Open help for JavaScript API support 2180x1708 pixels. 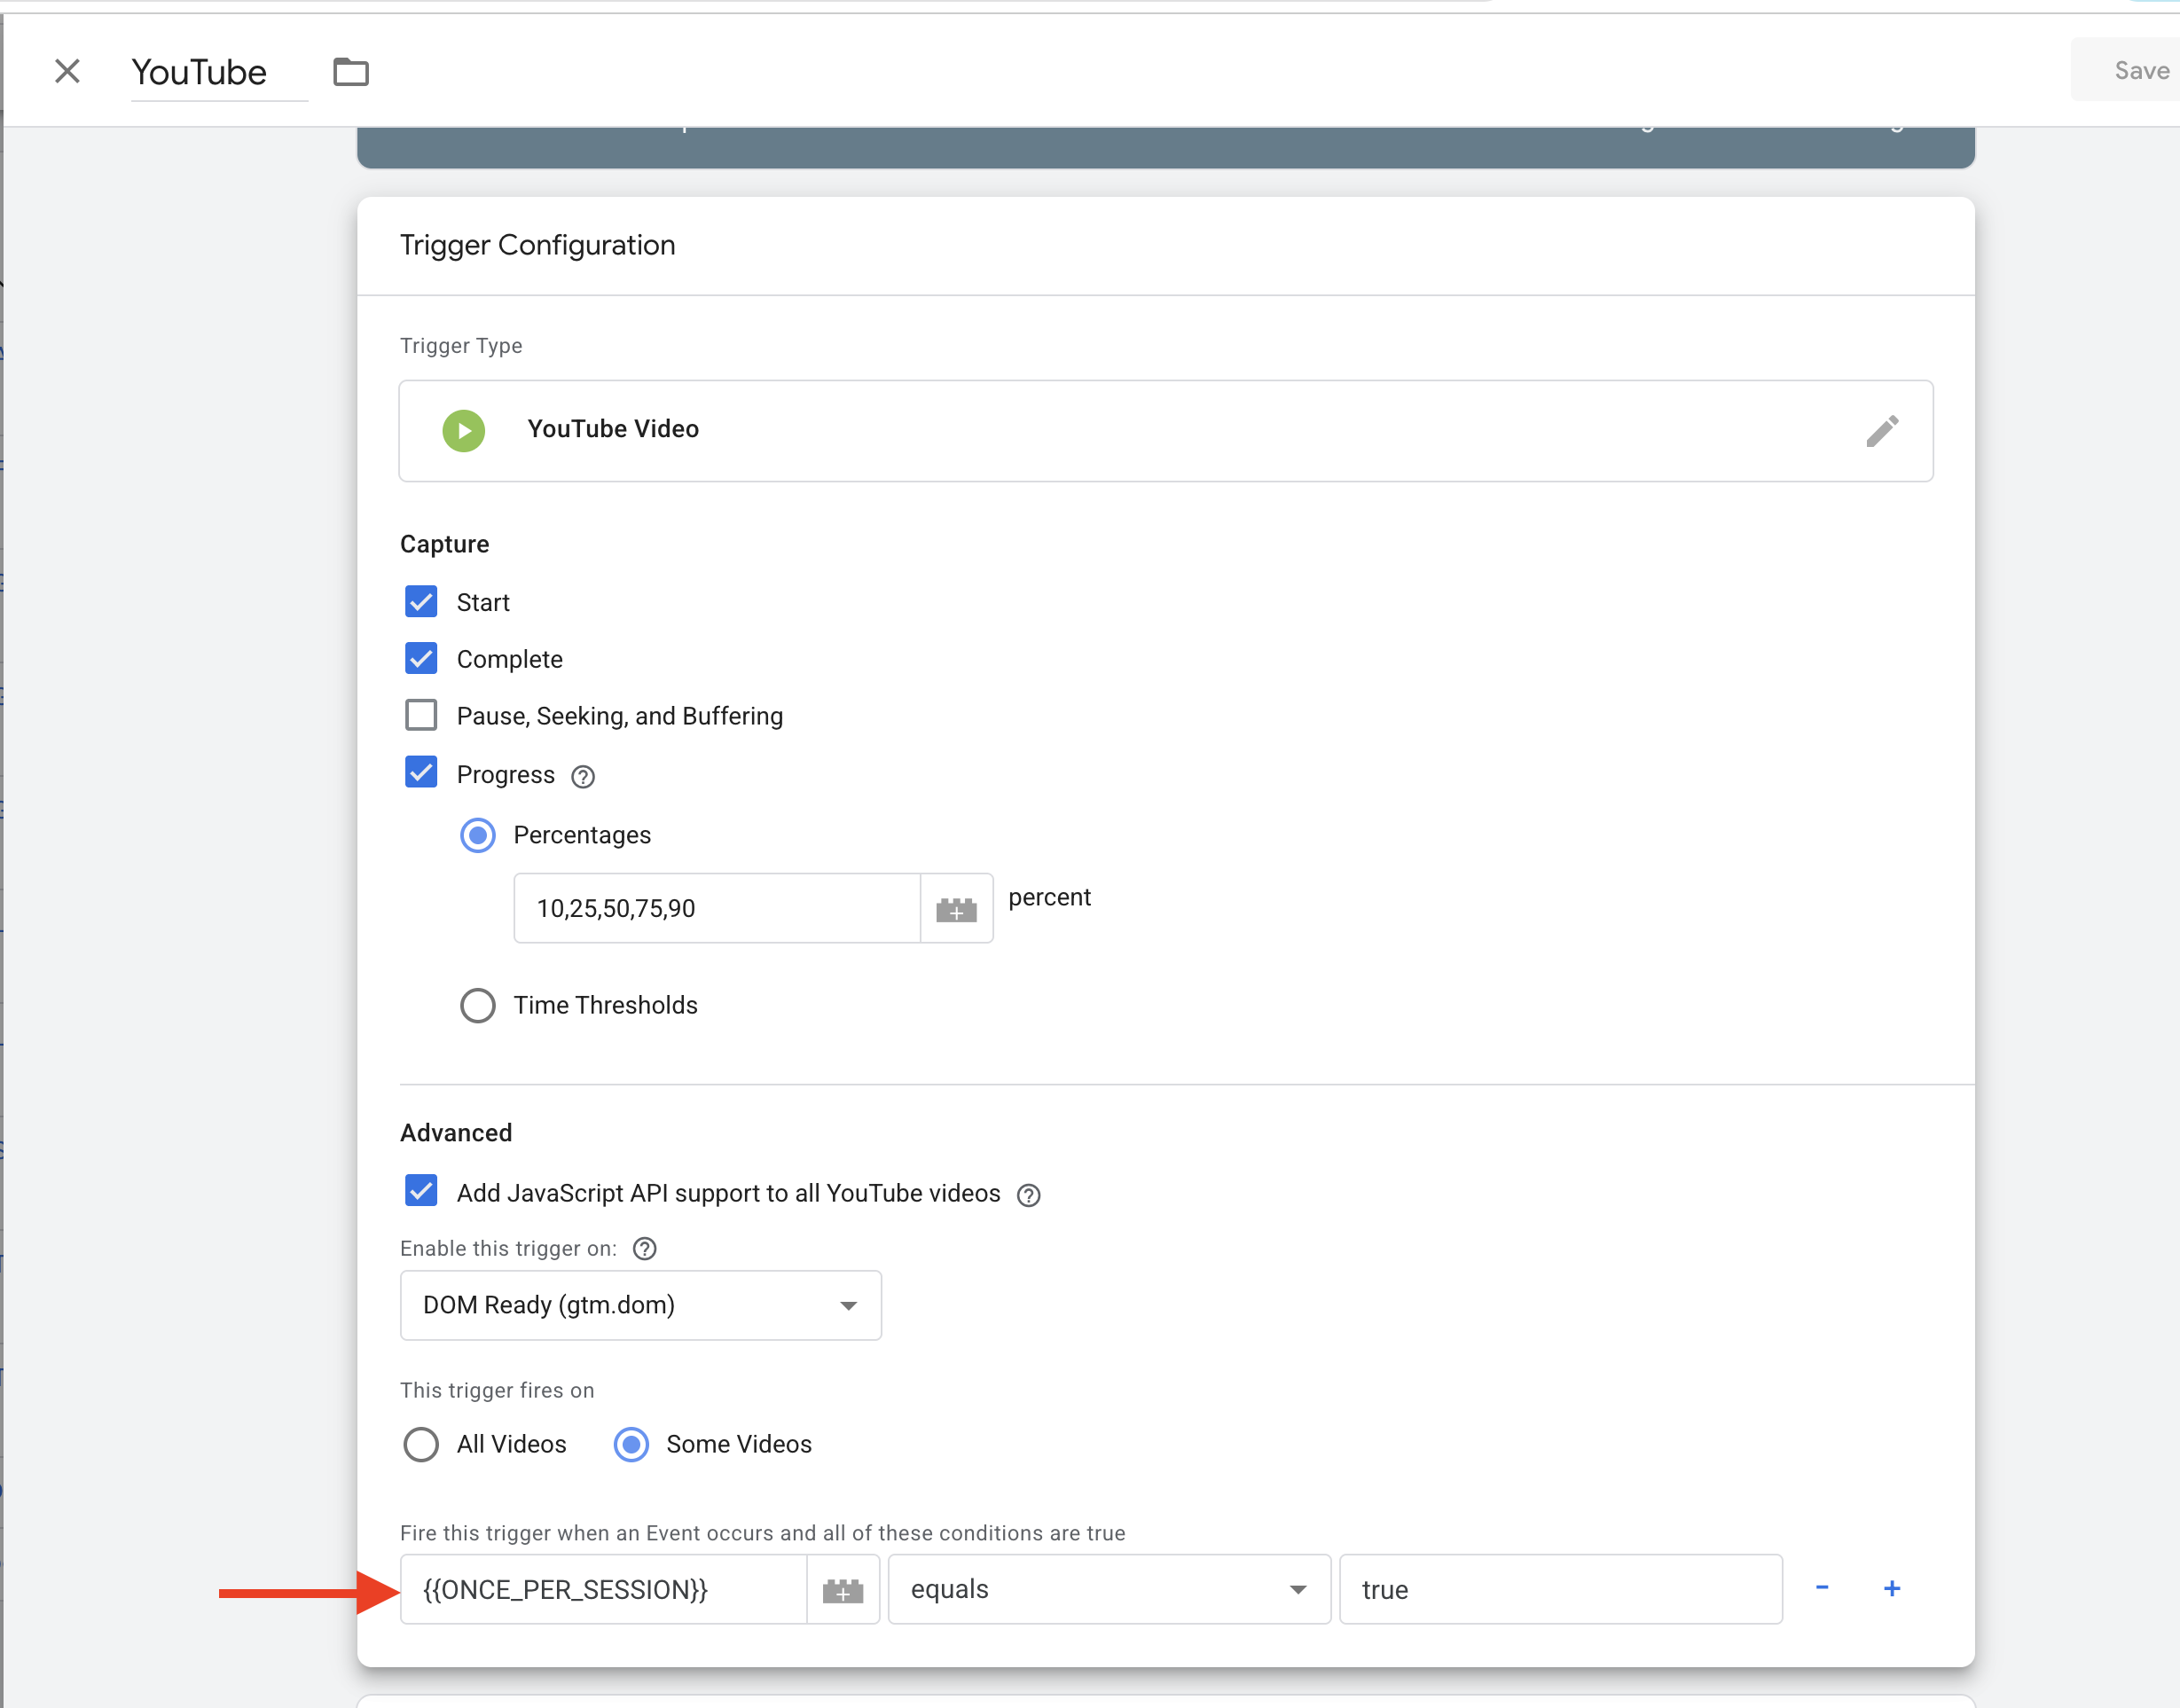(1028, 1195)
